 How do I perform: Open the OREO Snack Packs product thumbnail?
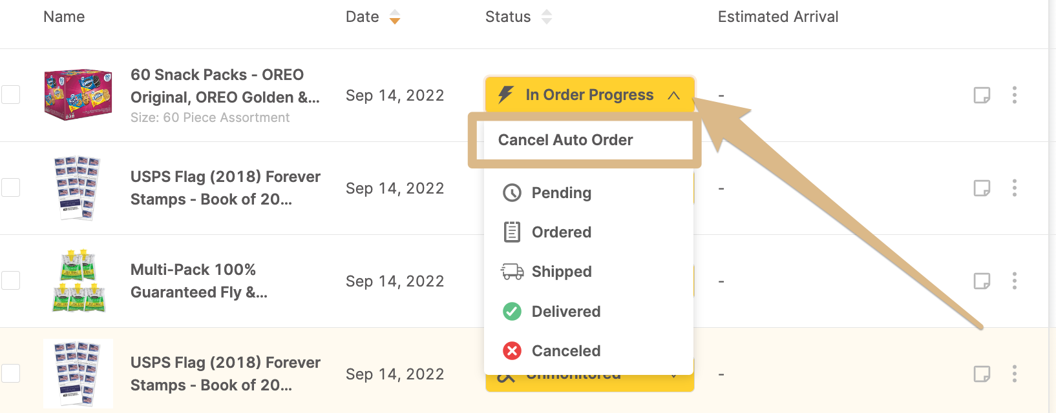(x=78, y=95)
